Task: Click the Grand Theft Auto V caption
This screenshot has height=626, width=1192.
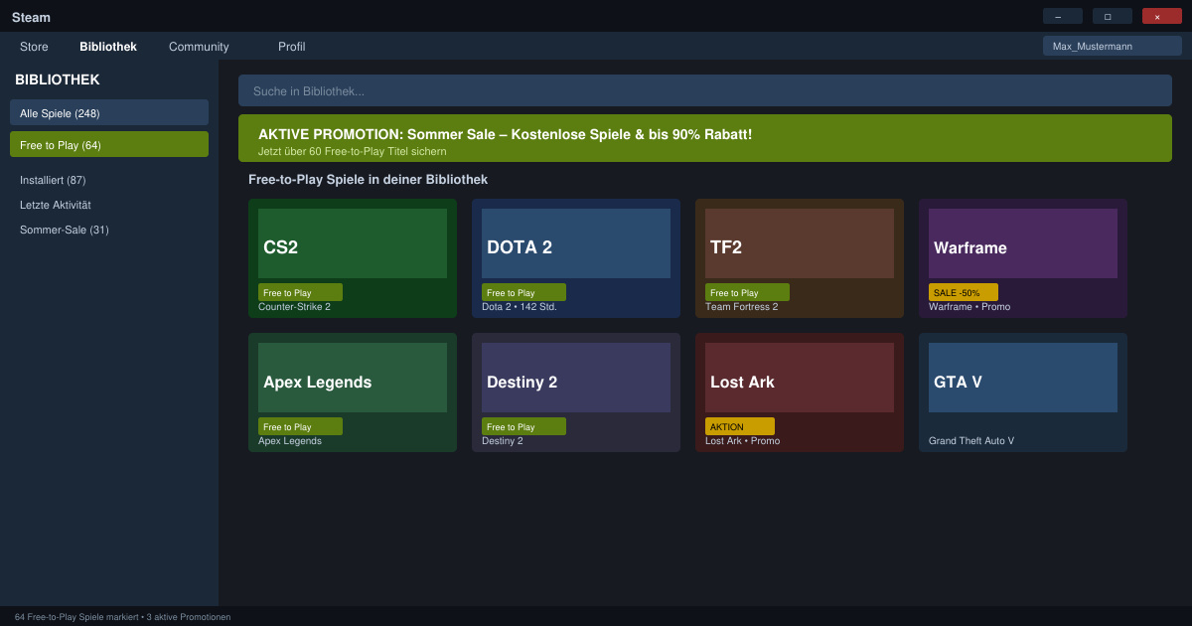Action: [x=971, y=441]
